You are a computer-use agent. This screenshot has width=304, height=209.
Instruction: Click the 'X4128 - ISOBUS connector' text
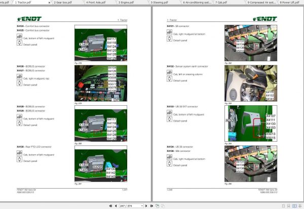[x=31, y=107]
